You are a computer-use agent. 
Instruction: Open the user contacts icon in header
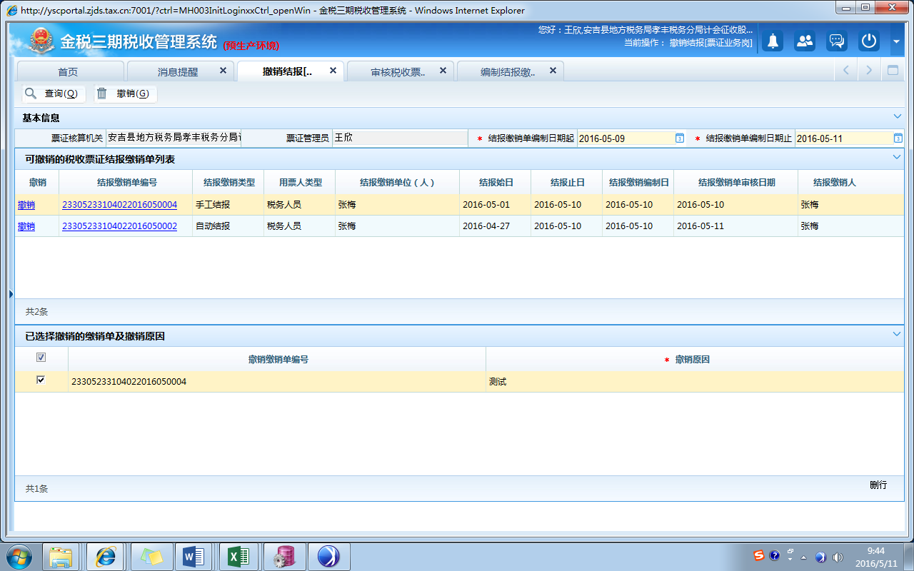coord(805,41)
